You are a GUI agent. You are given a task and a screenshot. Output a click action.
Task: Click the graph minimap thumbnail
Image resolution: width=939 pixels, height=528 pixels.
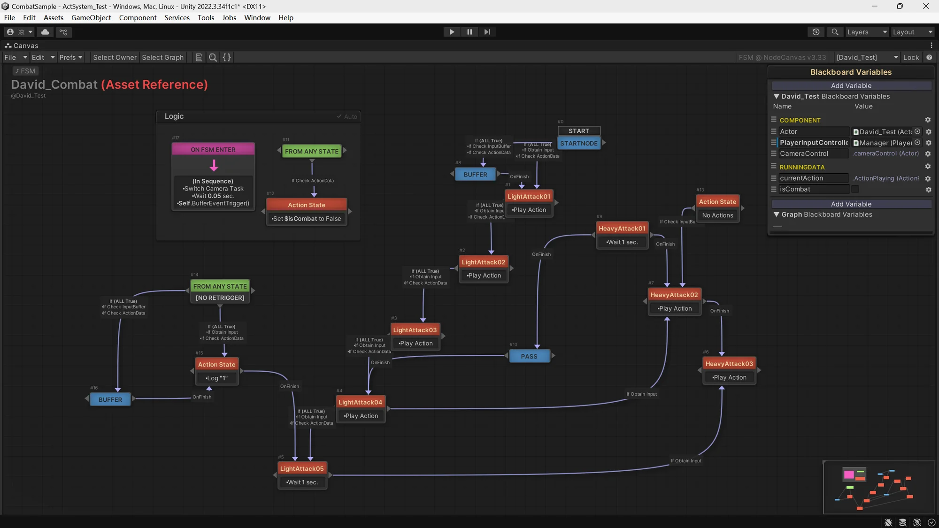point(878,488)
